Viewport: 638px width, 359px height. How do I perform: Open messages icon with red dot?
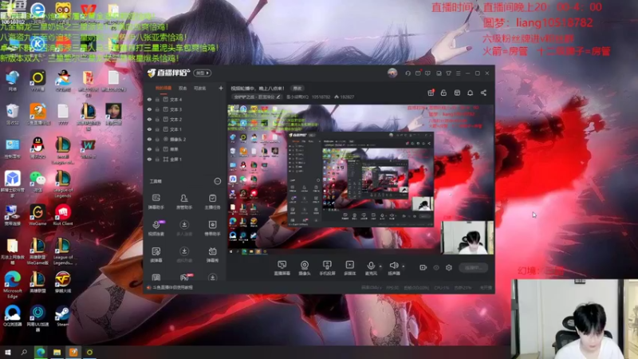418,73
